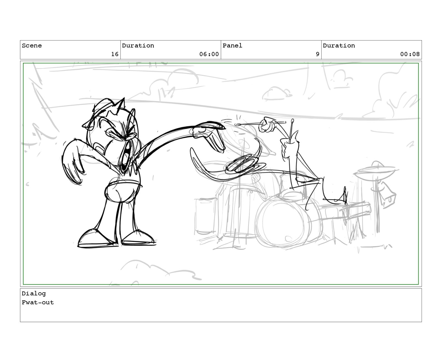Image resolution: width=442 pixels, height=342 pixels.
Task: Click the Dialog label below the panel
Action: (34, 293)
